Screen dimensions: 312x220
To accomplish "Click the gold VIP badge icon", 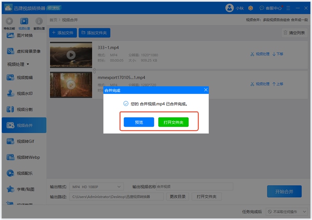I will point(250,8).
